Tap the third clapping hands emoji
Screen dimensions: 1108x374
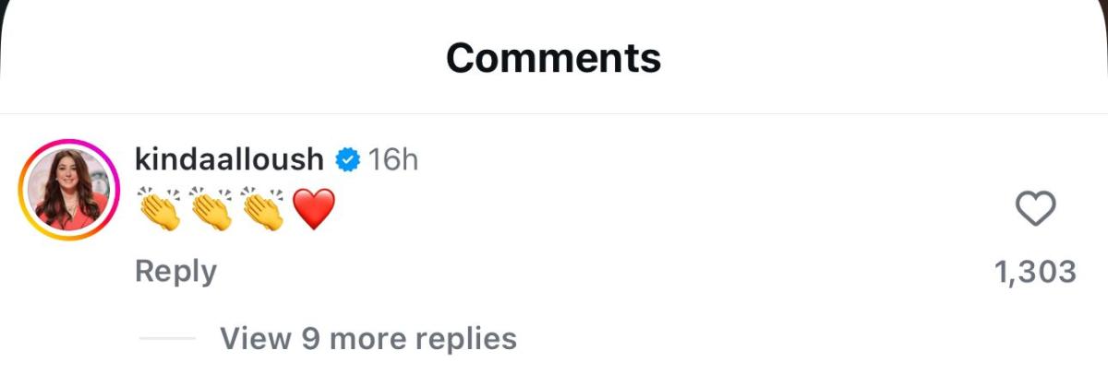[263, 207]
